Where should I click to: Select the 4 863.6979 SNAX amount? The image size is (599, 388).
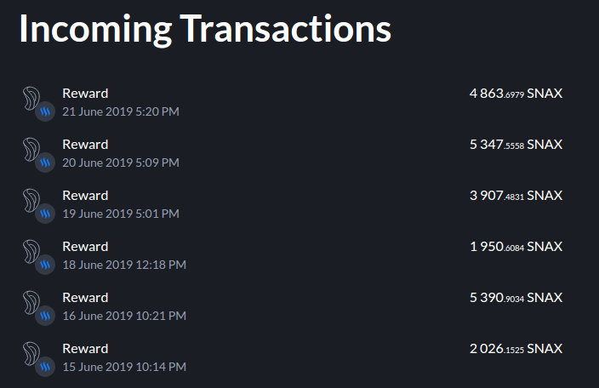pyautogui.click(x=516, y=94)
